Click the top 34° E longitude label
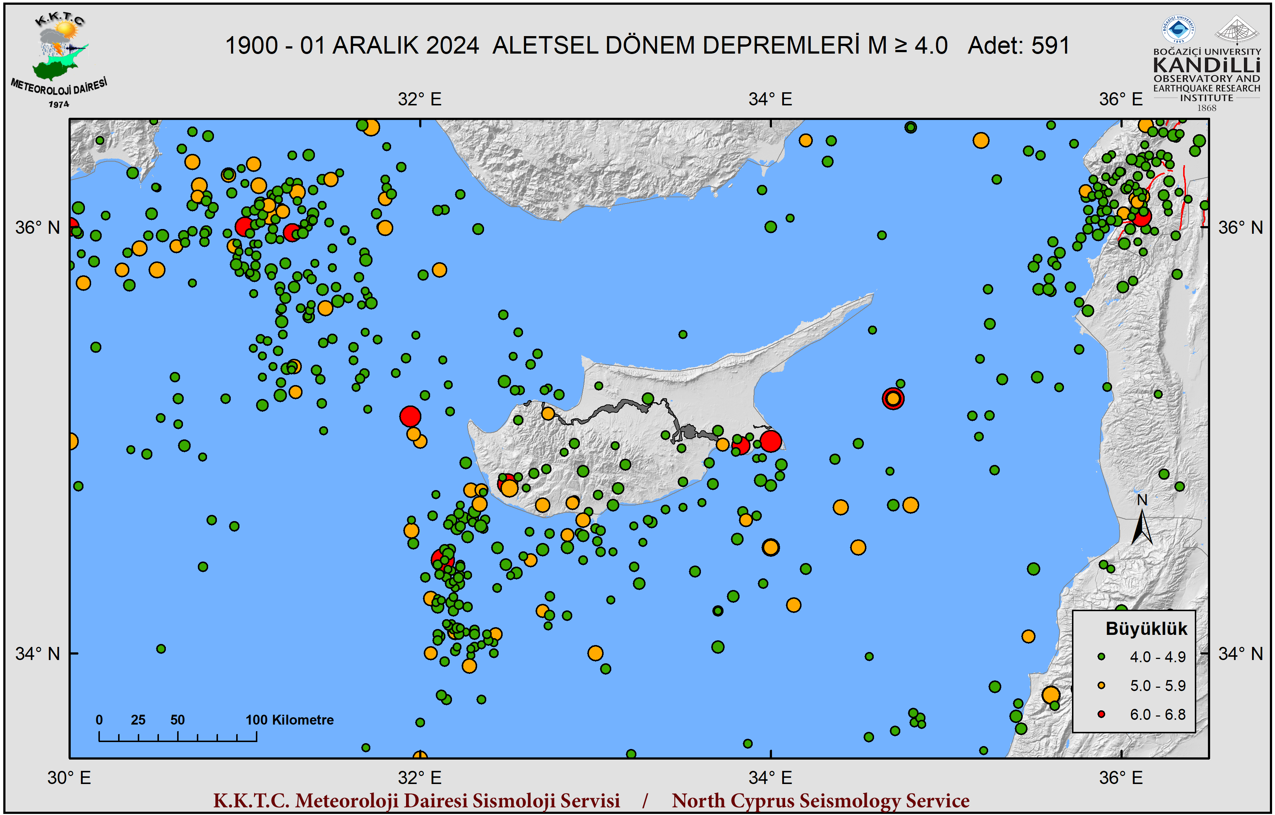 pos(770,99)
